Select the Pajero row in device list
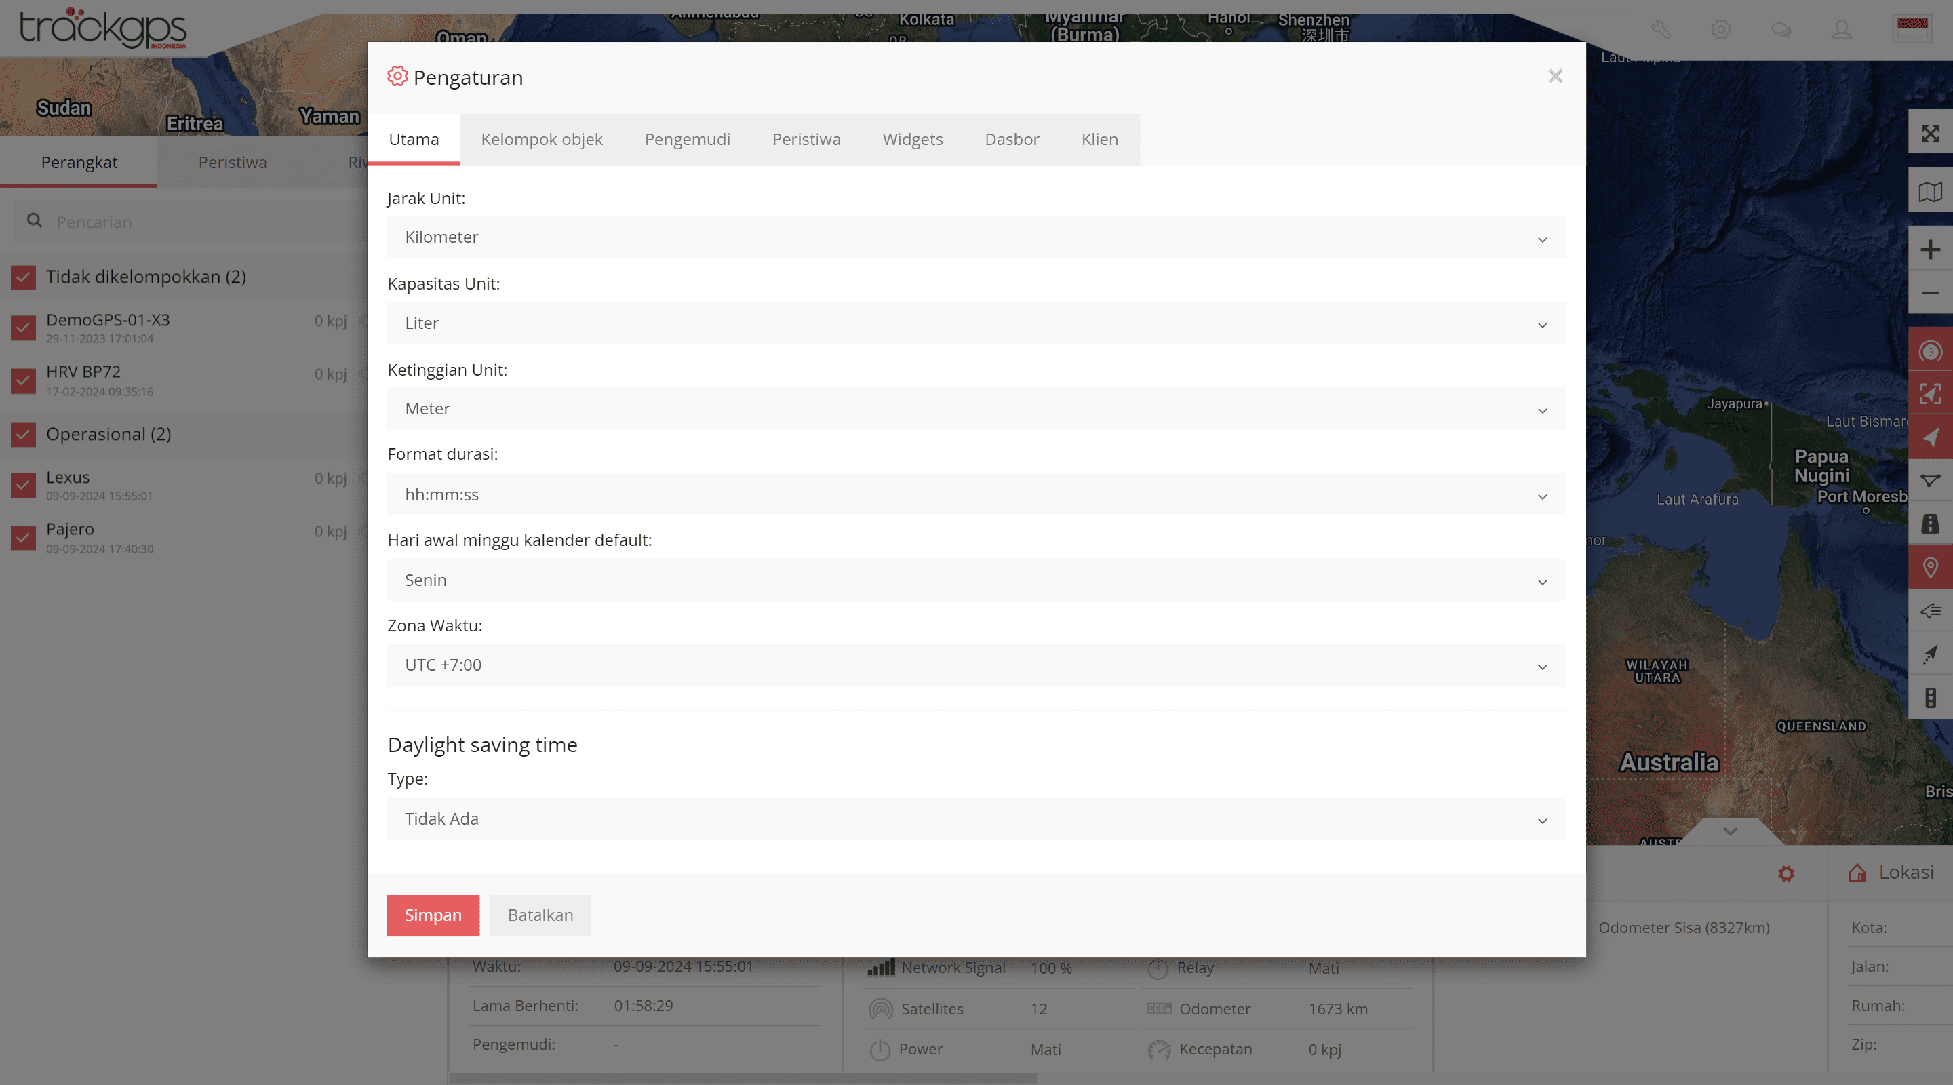The width and height of the screenshot is (1953, 1085). click(x=184, y=537)
